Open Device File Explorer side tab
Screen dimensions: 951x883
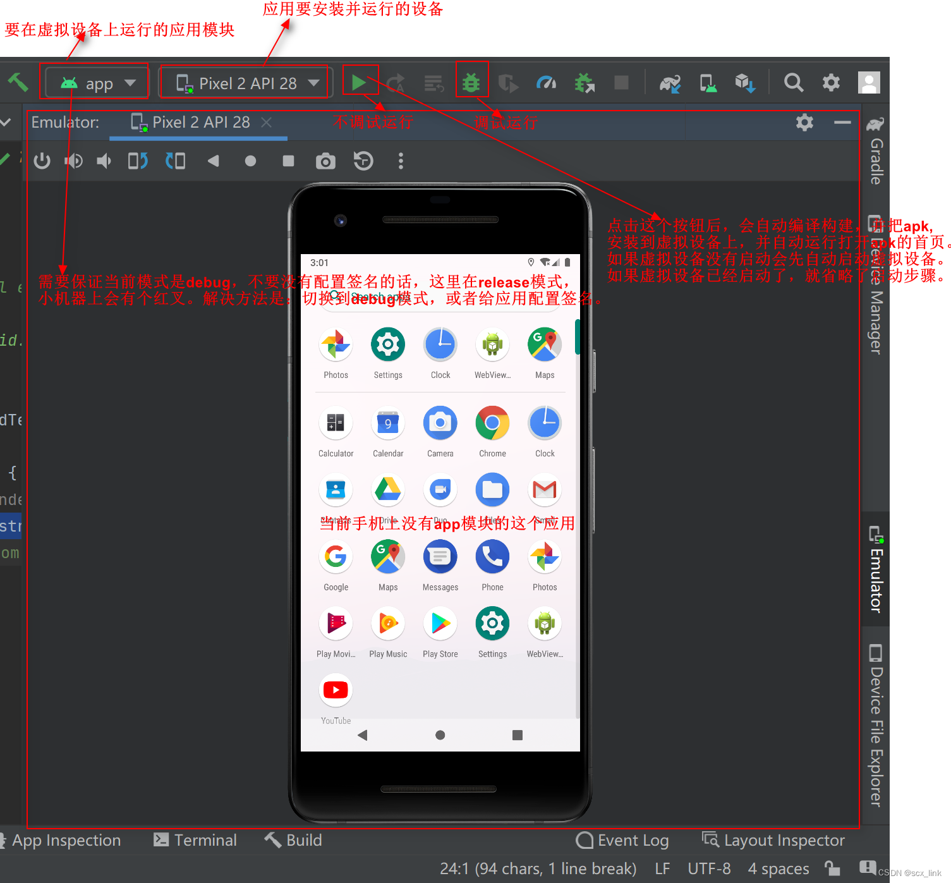pyautogui.click(x=875, y=726)
